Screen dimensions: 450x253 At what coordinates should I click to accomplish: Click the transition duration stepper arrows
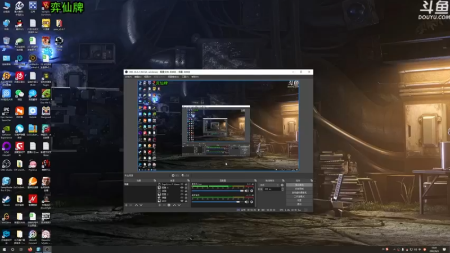[x=282, y=189]
